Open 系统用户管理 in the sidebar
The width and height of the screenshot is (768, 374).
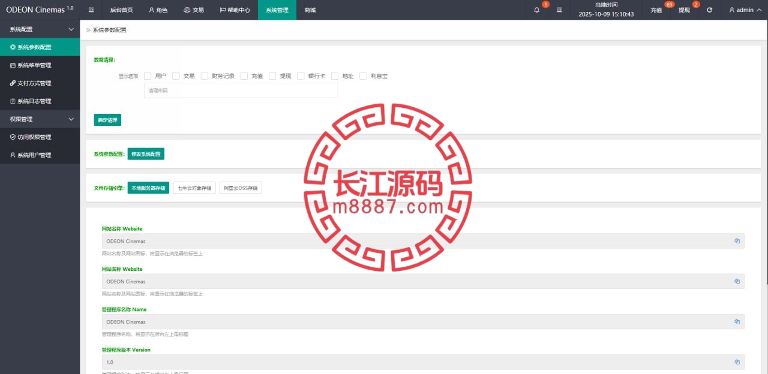[x=40, y=155]
